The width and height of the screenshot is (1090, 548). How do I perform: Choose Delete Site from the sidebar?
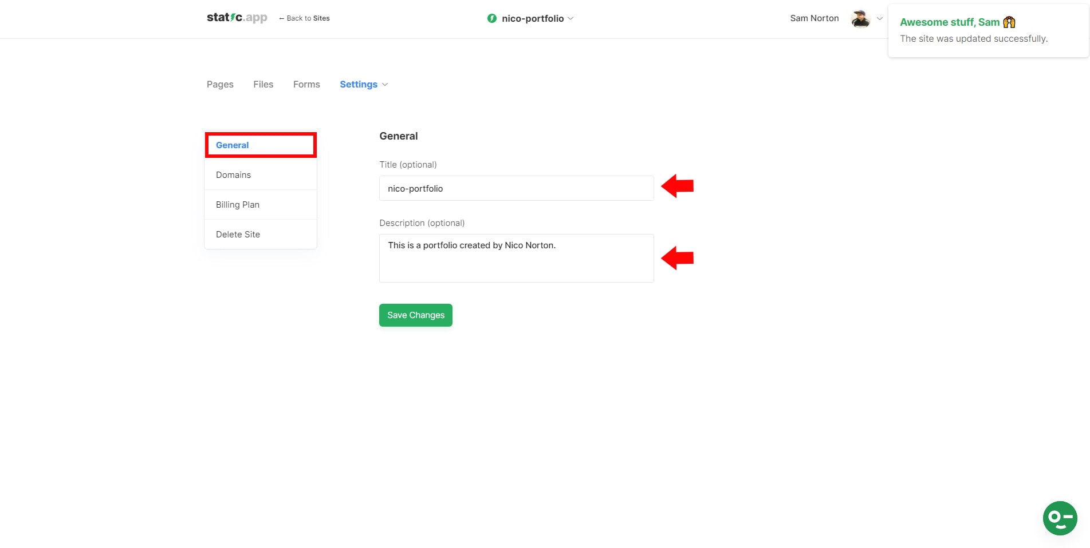pyautogui.click(x=237, y=234)
